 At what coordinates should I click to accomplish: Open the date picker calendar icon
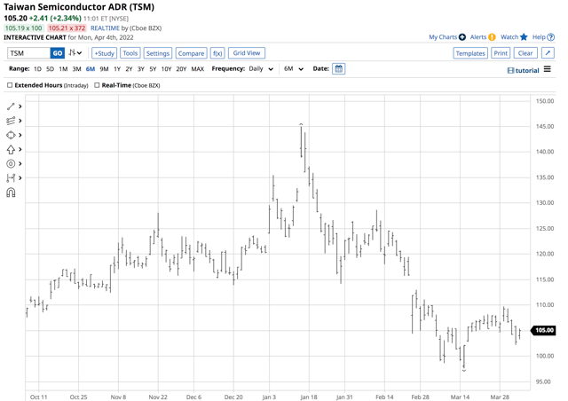(x=339, y=69)
